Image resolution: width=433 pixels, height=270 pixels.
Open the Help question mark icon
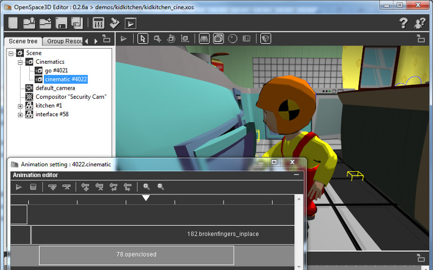[403, 23]
